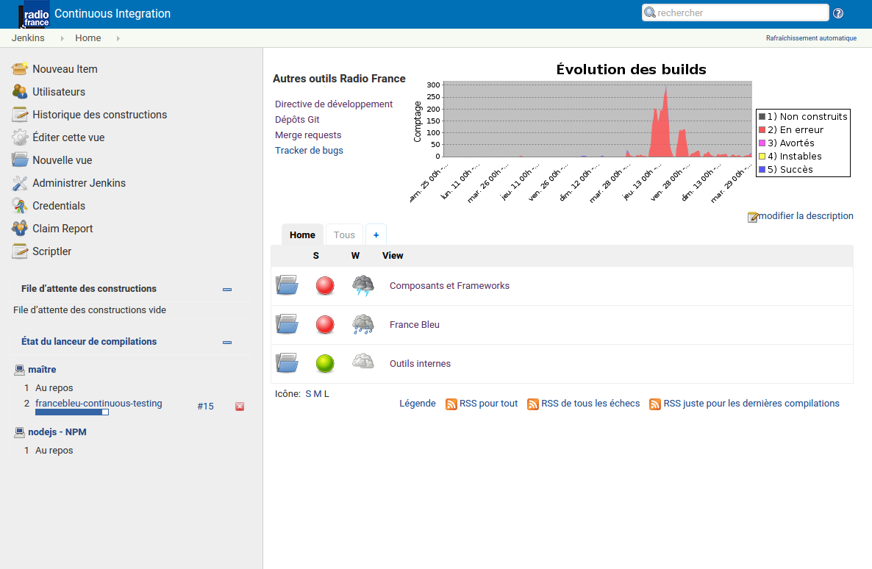Click the edit icon beside modifier la description

(752, 217)
